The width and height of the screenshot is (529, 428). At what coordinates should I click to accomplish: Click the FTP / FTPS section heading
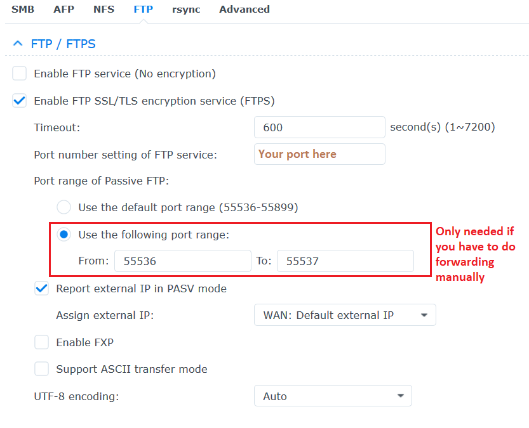click(x=63, y=44)
